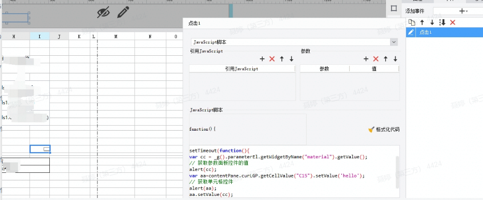The width and height of the screenshot is (483, 200).
Task: Click the aa.setValue(cc); code line
Action: coord(211,194)
